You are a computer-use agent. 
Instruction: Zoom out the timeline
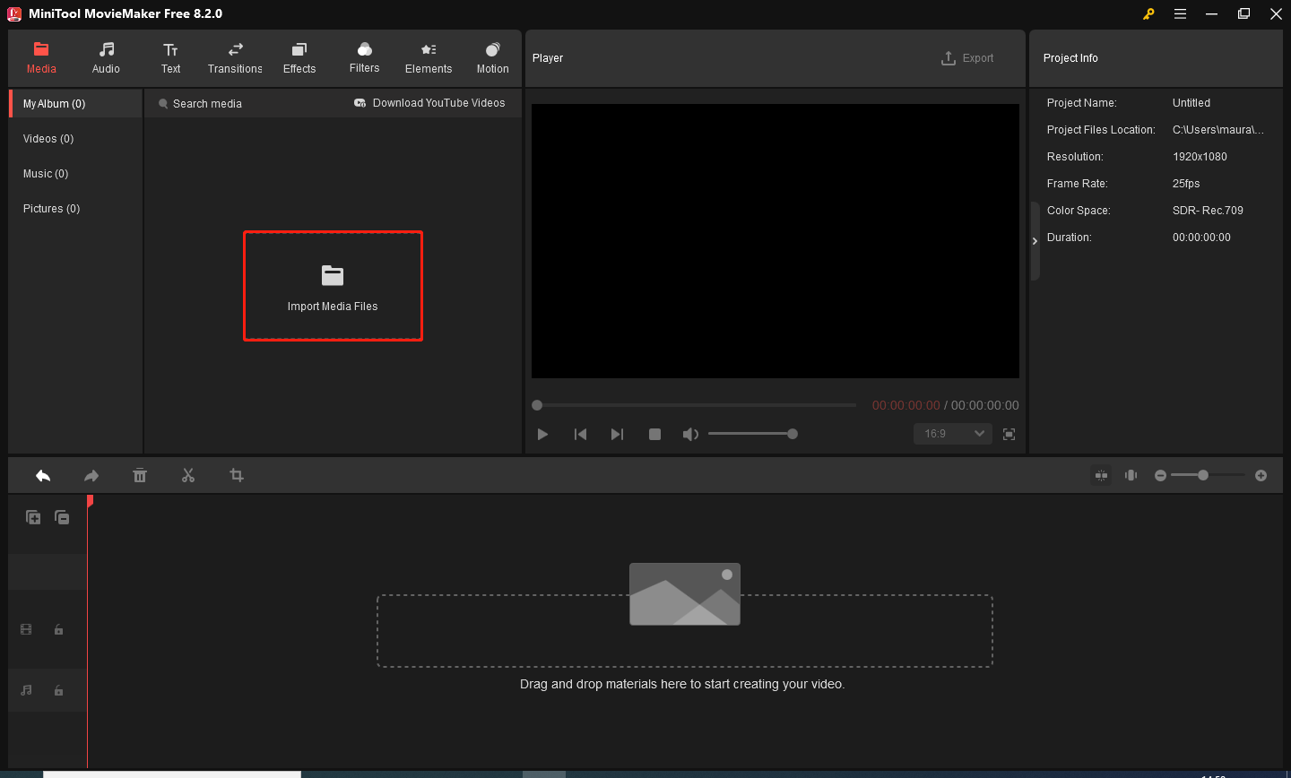pyautogui.click(x=1160, y=475)
